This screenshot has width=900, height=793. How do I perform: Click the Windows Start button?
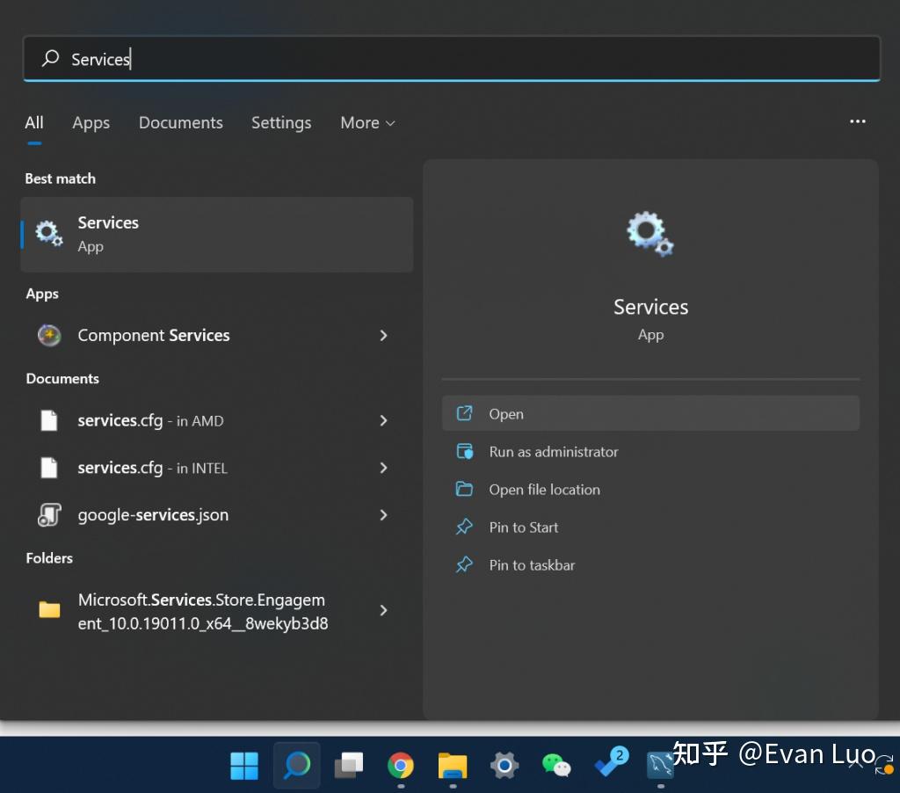tap(244, 765)
